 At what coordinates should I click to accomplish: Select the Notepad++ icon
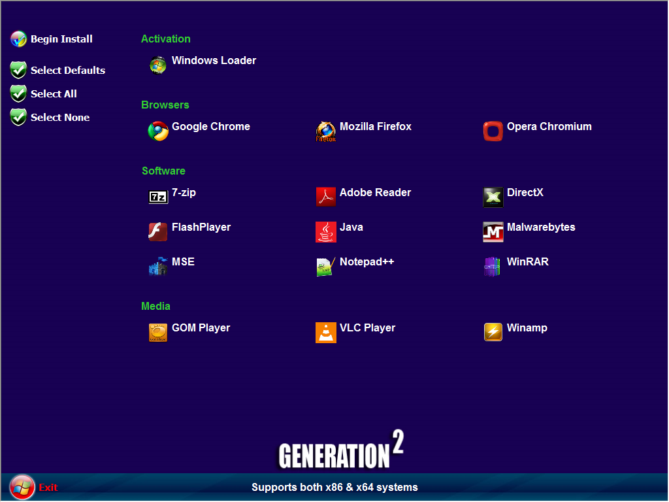pyautogui.click(x=326, y=267)
